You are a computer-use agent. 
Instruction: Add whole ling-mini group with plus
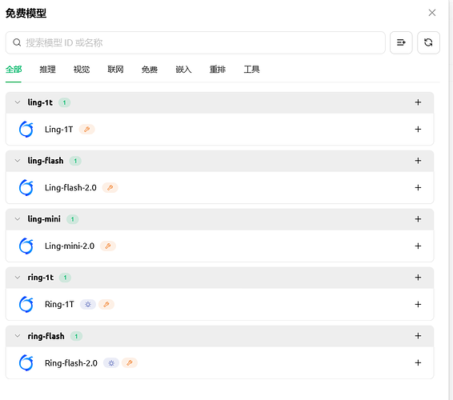[x=418, y=219]
